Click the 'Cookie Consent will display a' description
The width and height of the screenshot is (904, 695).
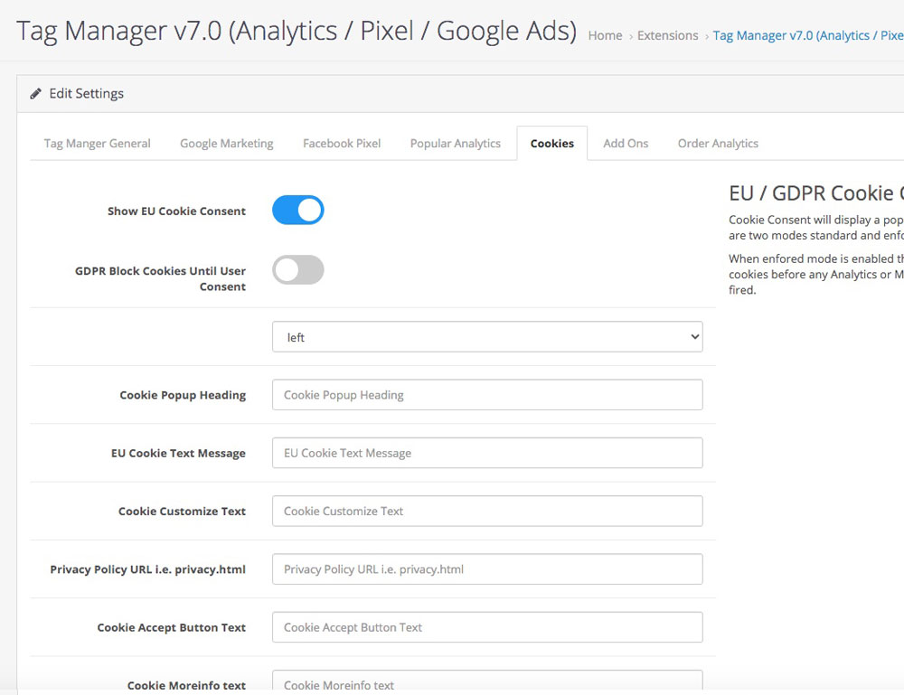[x=815, y=228]
